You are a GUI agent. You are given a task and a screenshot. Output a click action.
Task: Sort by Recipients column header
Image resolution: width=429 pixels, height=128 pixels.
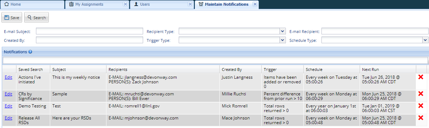pyautogui.click(x=163, y=69)
